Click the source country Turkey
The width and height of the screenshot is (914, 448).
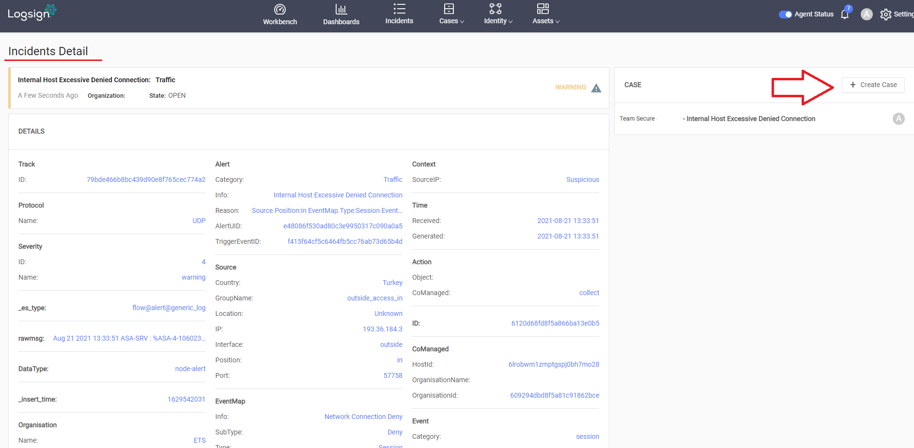pos(392,283)
